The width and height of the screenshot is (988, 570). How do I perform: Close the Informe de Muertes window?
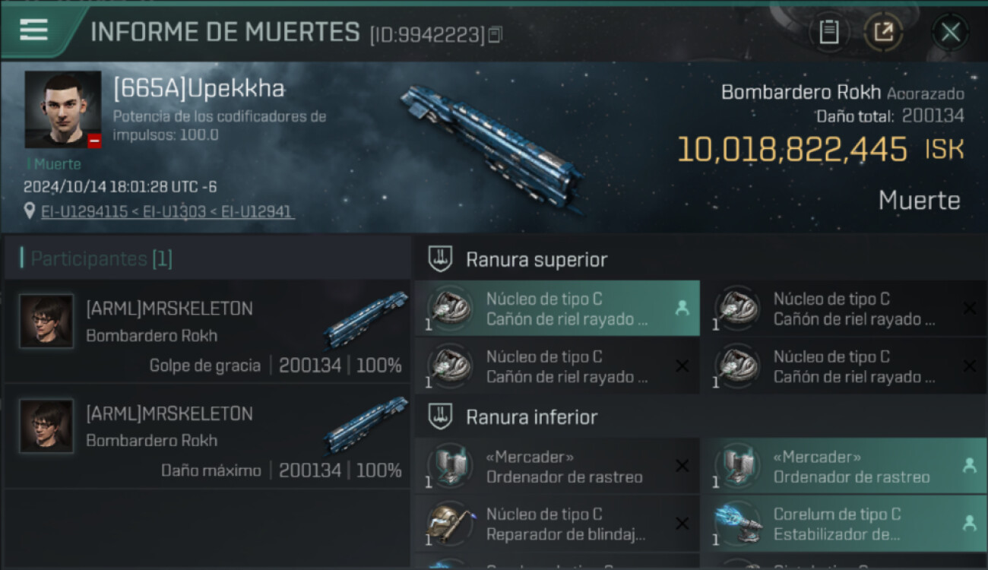coord(950,32)
